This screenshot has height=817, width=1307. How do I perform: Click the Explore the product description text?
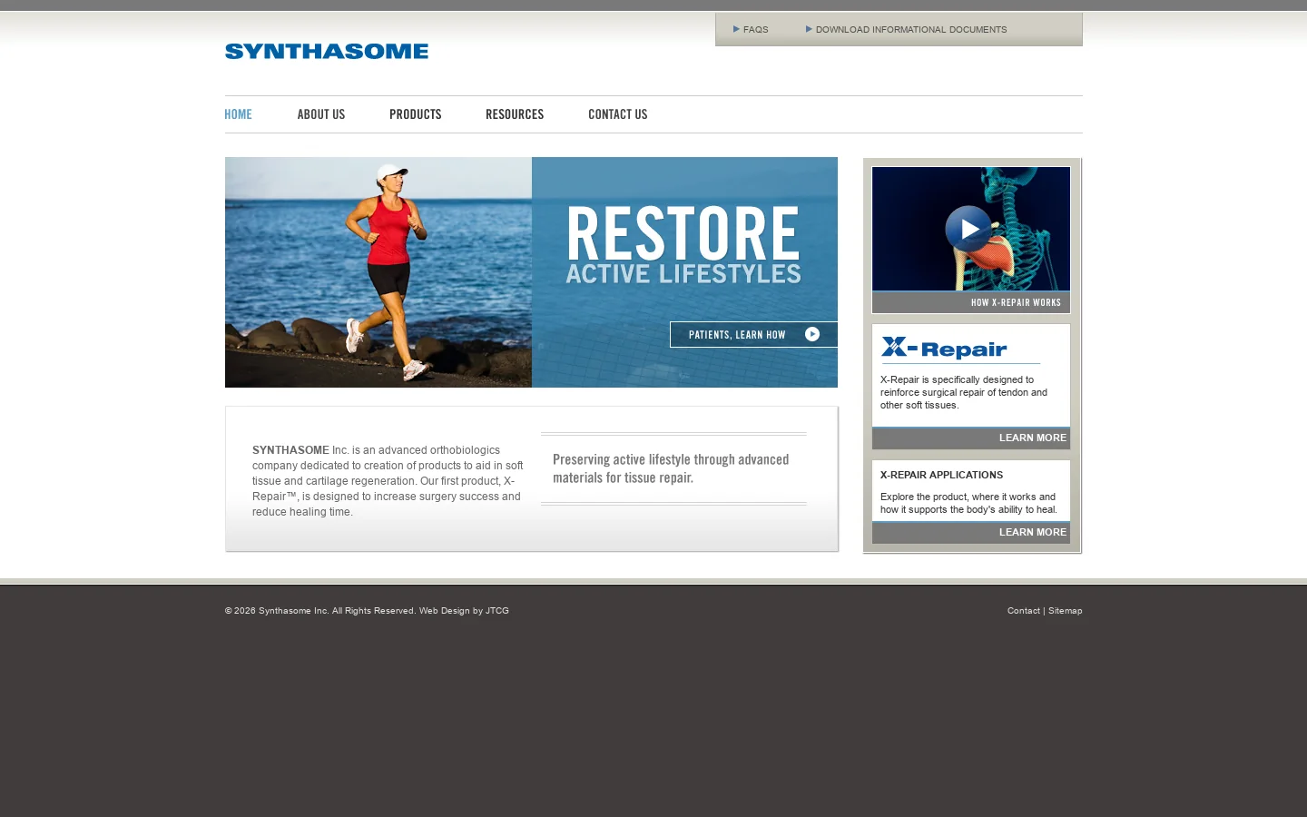coord(968,503)
